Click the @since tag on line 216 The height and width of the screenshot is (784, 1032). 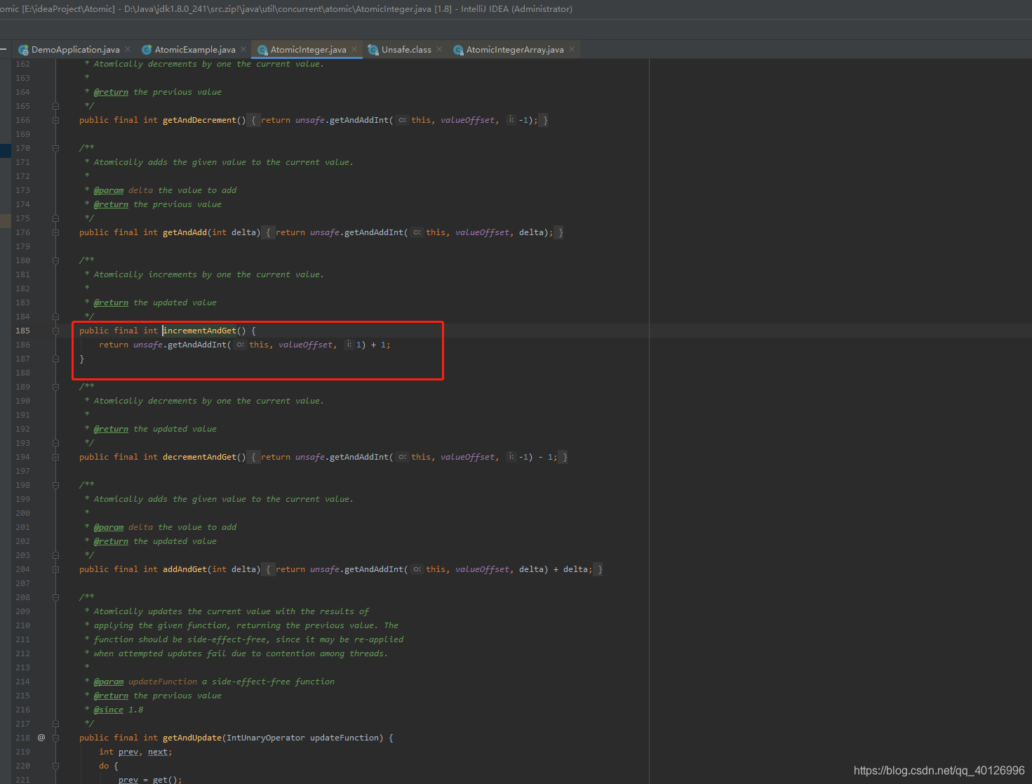click(x=109, y=710)
